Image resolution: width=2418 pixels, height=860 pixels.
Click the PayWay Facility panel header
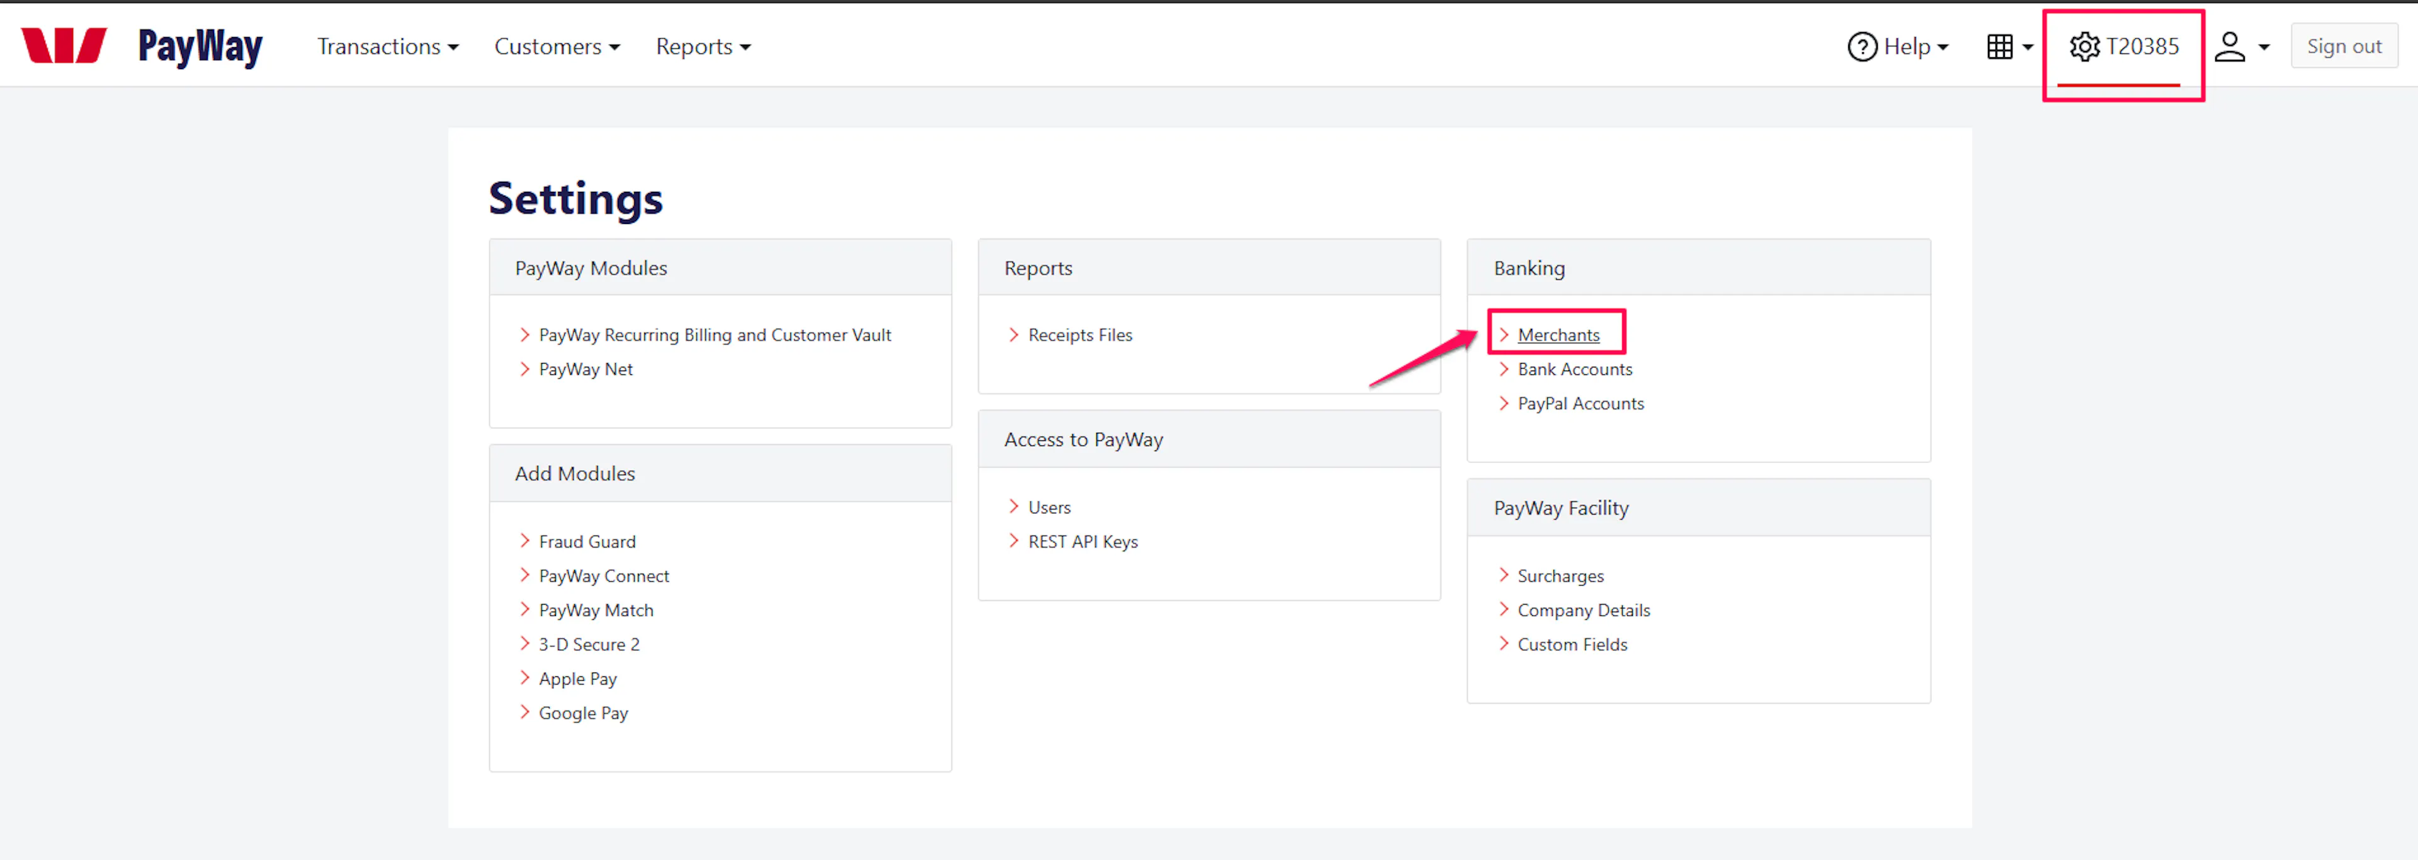click(1698, 508)
